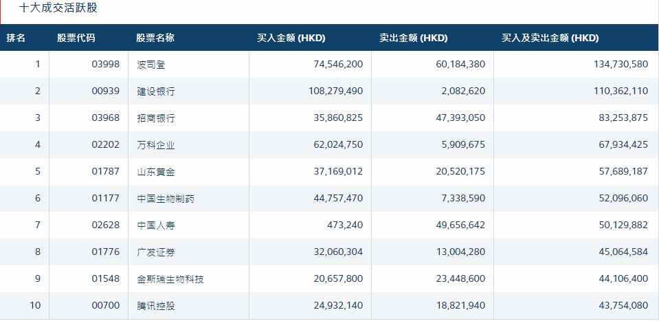Click the 买入及卖出金额 (HKD) header
This screenshot has height=321, width=659.
pyautogui.click(x=550, y=38)
